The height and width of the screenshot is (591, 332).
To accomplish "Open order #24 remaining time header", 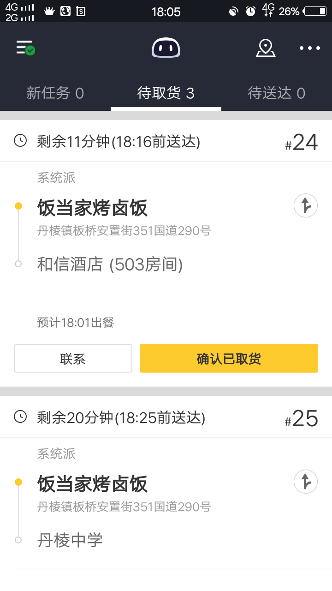I will point(119,141).
